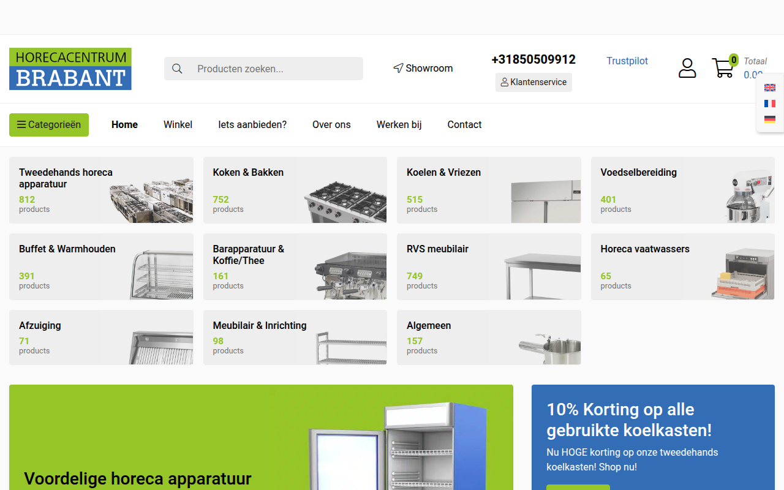Open Tweedehands horeca apparatuur category

[x=101, y=190]
